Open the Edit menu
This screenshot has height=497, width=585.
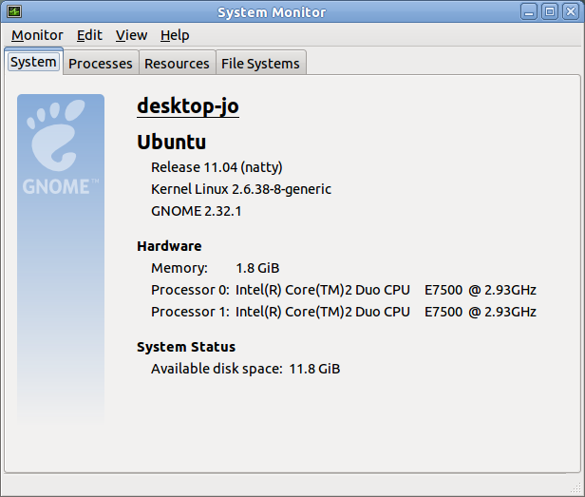(x=89, y=35)
